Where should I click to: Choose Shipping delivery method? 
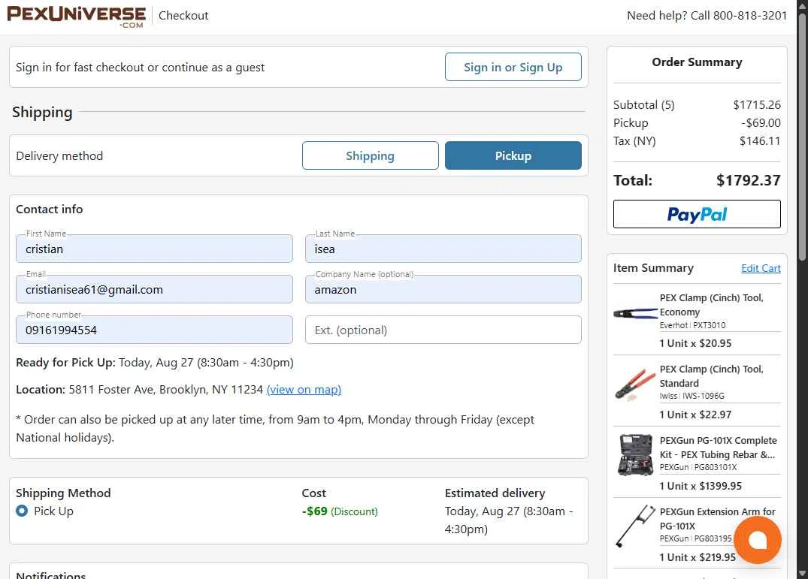370,155
